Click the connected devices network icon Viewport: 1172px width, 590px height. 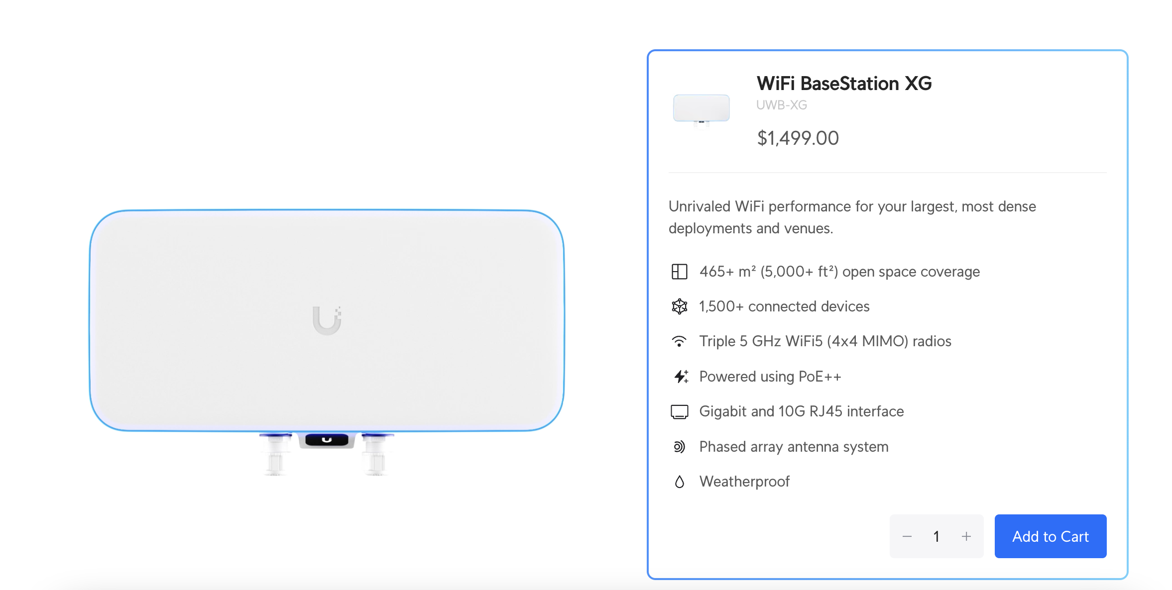click(x=679, y=306)
